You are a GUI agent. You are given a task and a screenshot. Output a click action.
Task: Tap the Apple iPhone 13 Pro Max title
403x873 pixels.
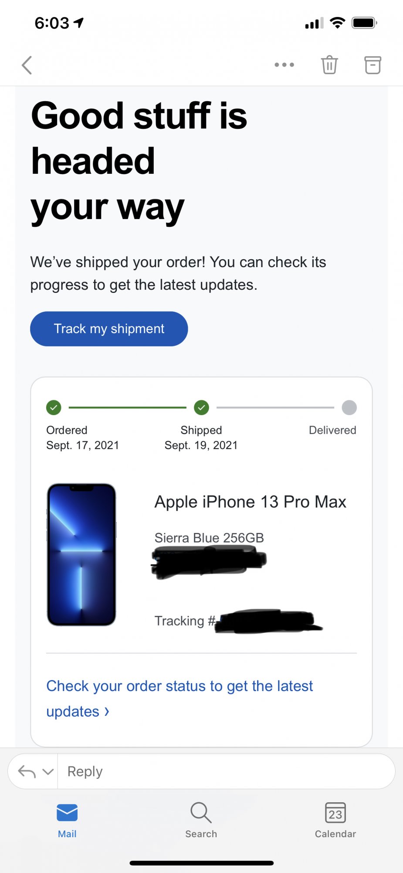point(251,502)
